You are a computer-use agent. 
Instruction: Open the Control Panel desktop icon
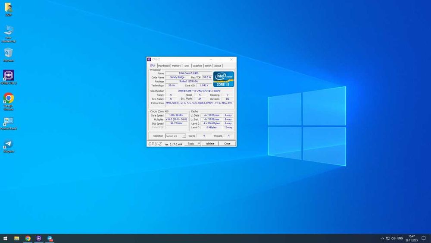click(x=9, y=121)
